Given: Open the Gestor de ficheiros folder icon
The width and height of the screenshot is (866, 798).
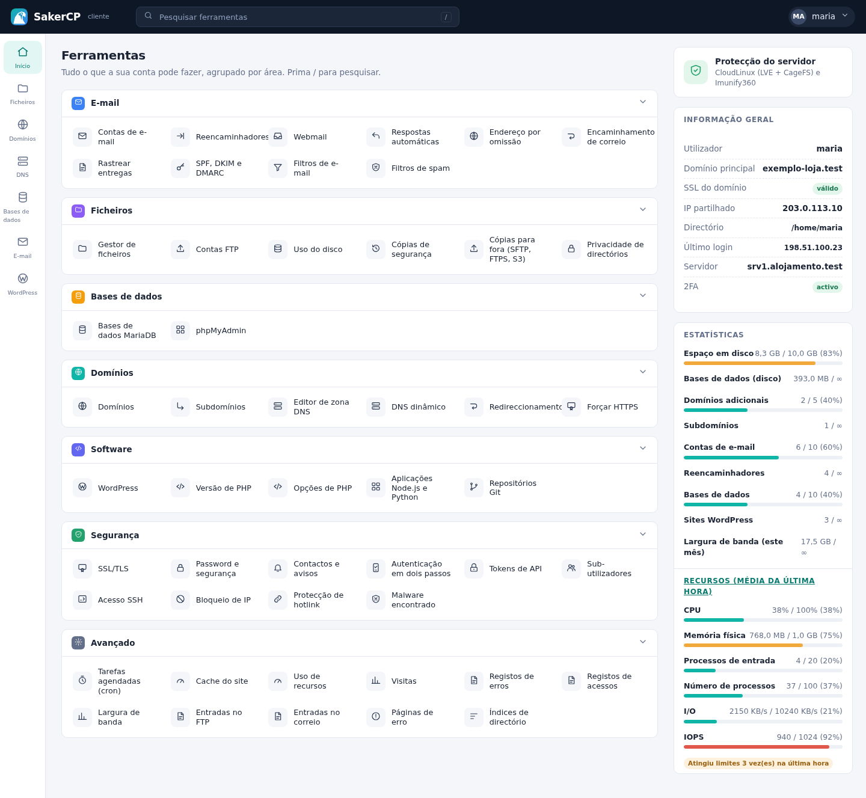Looking at the screenshot, I should click(82, 249).
